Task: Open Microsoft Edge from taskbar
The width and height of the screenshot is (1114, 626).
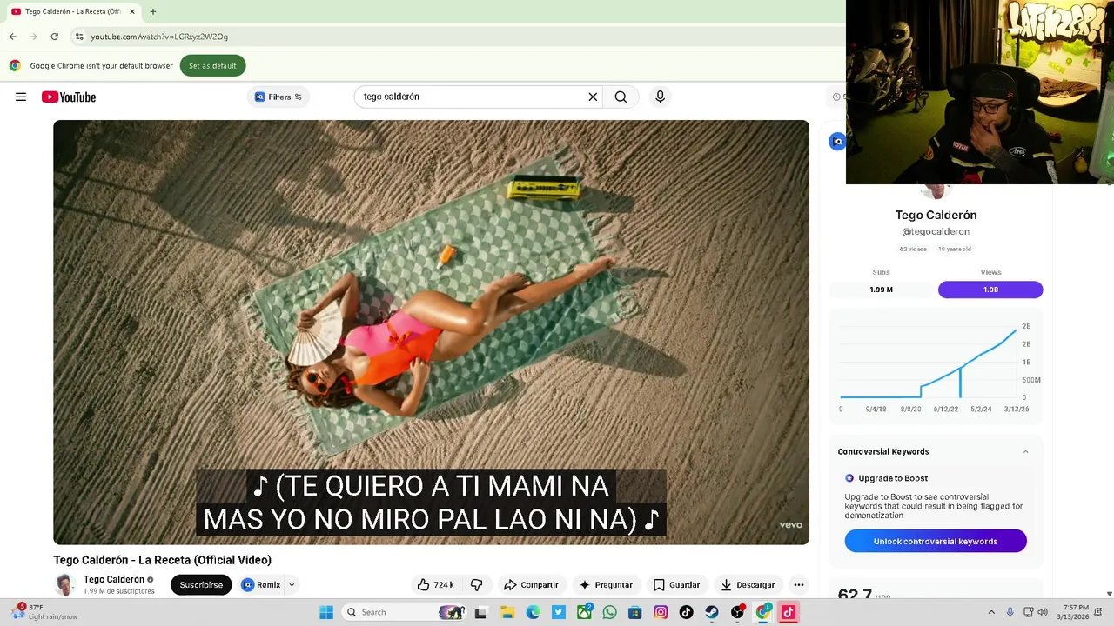Action: [x=533, y=612]
